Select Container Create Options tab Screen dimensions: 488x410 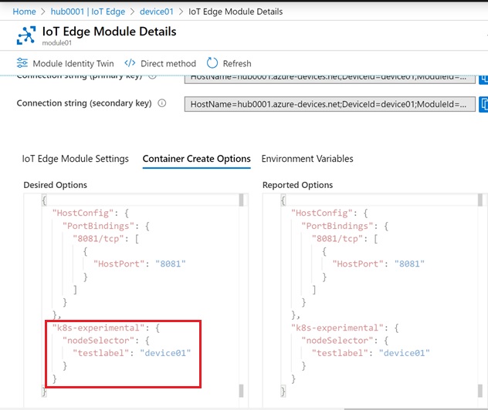pyautogui.click(x=196, y=159)
